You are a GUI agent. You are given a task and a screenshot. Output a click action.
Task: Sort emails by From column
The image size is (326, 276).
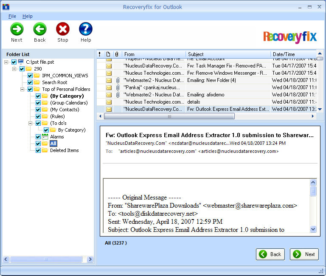click(154, 54)
